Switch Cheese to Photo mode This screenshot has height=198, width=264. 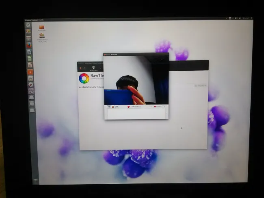click(108, 107)
